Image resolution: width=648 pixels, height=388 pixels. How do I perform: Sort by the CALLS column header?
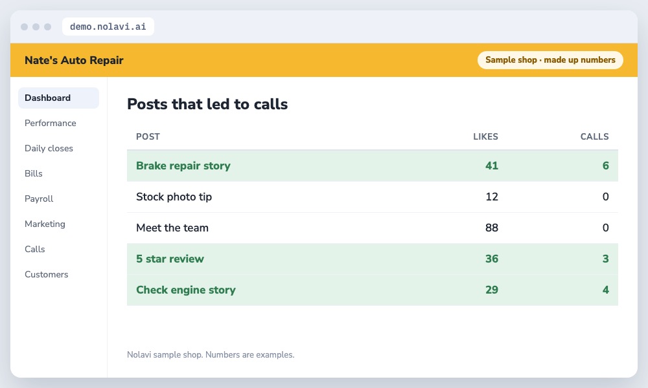[594, 136]
